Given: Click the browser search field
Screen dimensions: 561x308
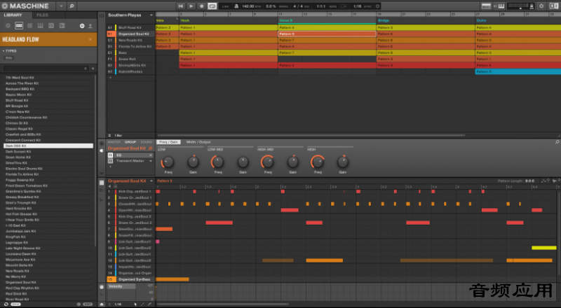Looking at the screenshot, I should tap(45, 68).
